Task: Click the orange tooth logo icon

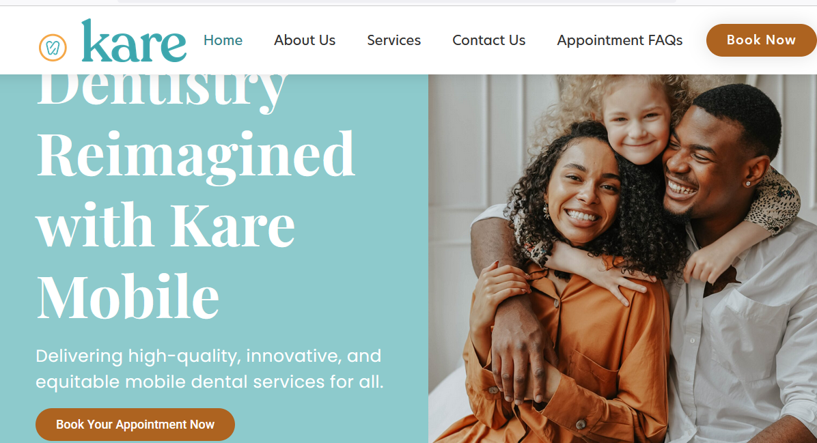Action: click(53, 47)
